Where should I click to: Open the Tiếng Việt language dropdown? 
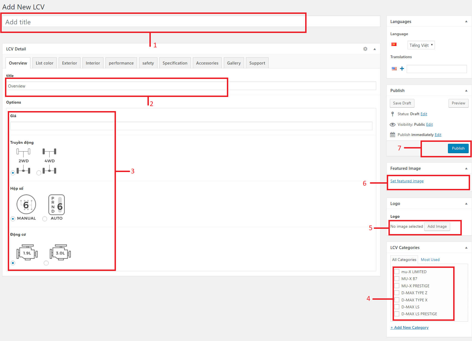421,45
